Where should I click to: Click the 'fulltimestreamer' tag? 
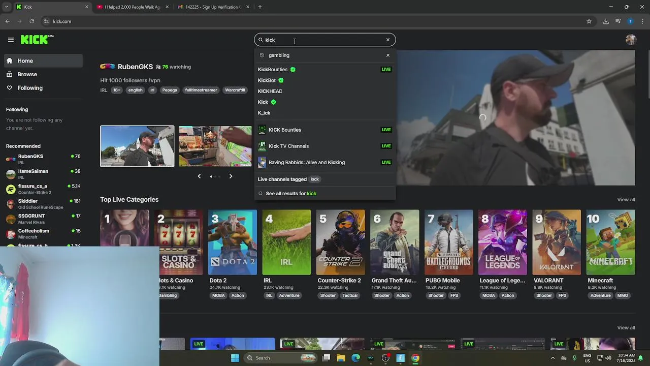[201, 90]
